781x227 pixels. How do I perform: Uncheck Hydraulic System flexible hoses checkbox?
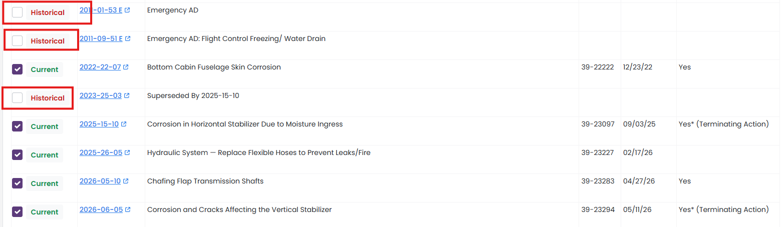click(x=18, y=155)
